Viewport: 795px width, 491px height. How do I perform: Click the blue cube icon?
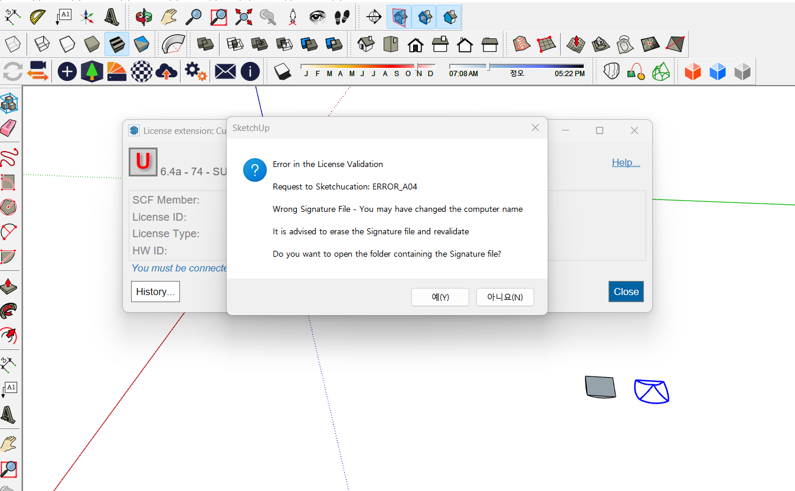(x=718, y=72)
